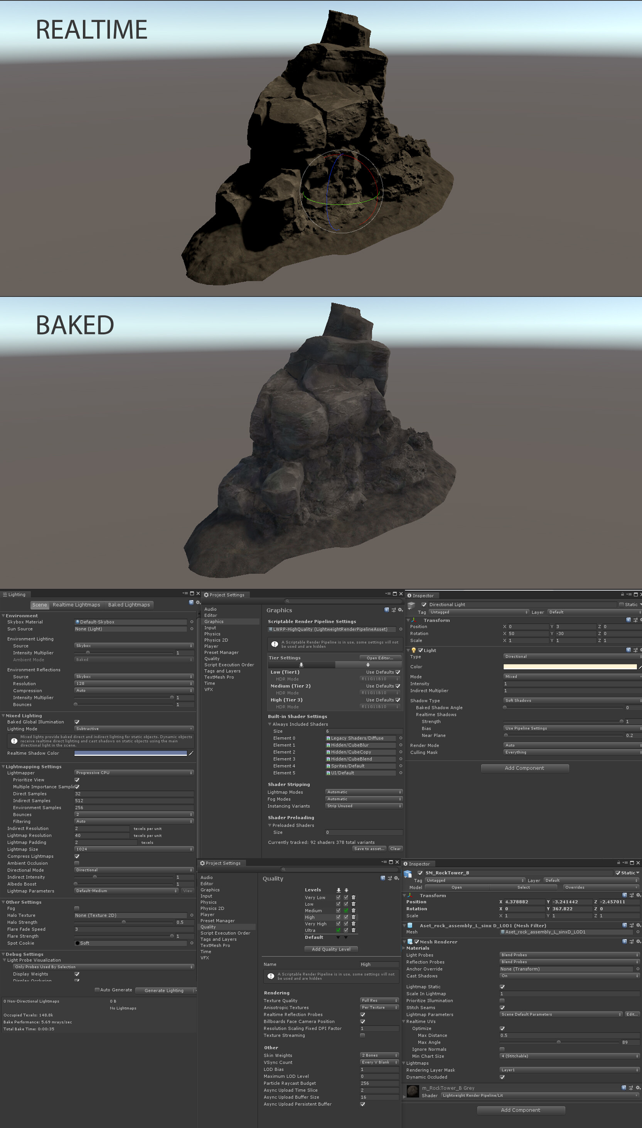Uncheck Baked Global Illumination
The height and width of the screenshot is (1128, 642).
tap(77, 722)
